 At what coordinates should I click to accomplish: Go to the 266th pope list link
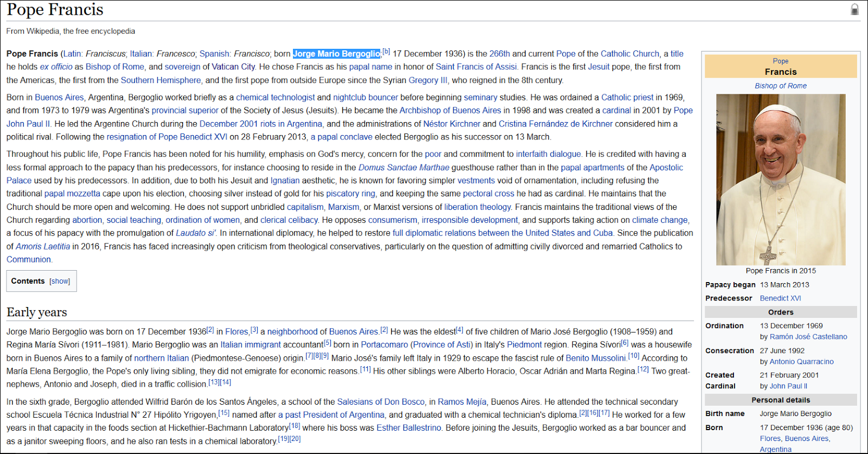pos(500,54)
